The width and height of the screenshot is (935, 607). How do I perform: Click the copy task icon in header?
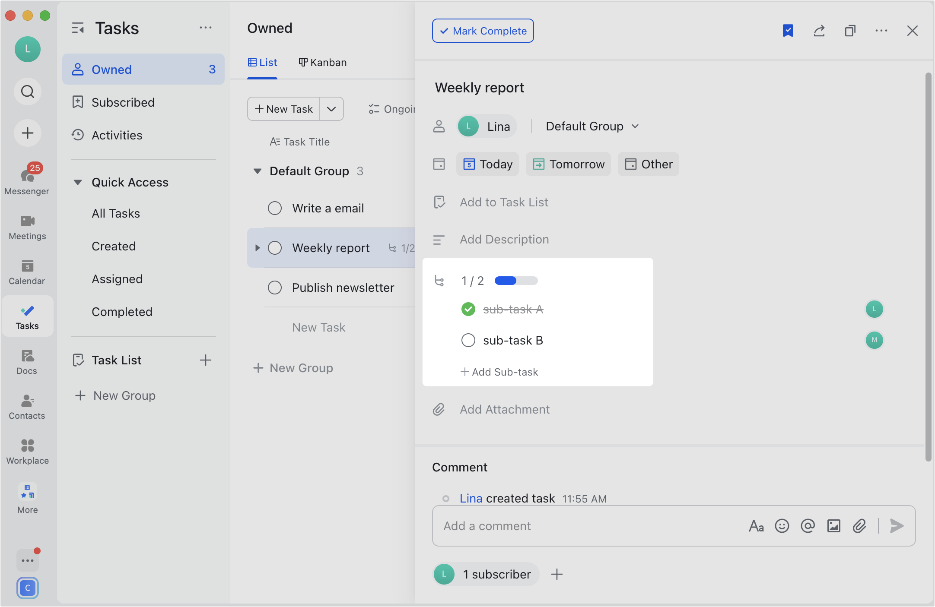(850, 31)
